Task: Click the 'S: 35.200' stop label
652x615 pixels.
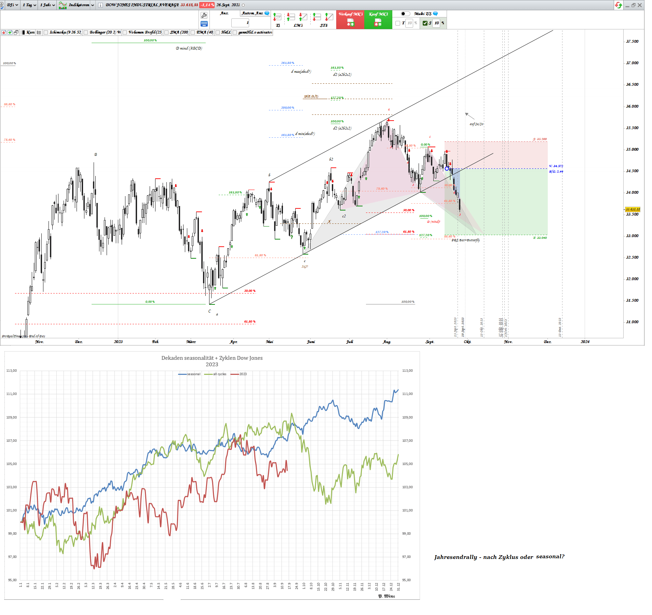Action: coord(540,139)
